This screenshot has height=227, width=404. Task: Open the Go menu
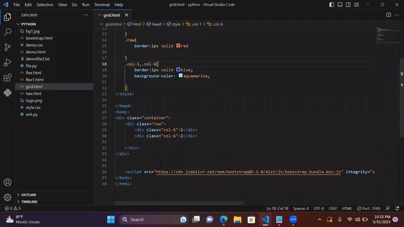tap(74, 4)
